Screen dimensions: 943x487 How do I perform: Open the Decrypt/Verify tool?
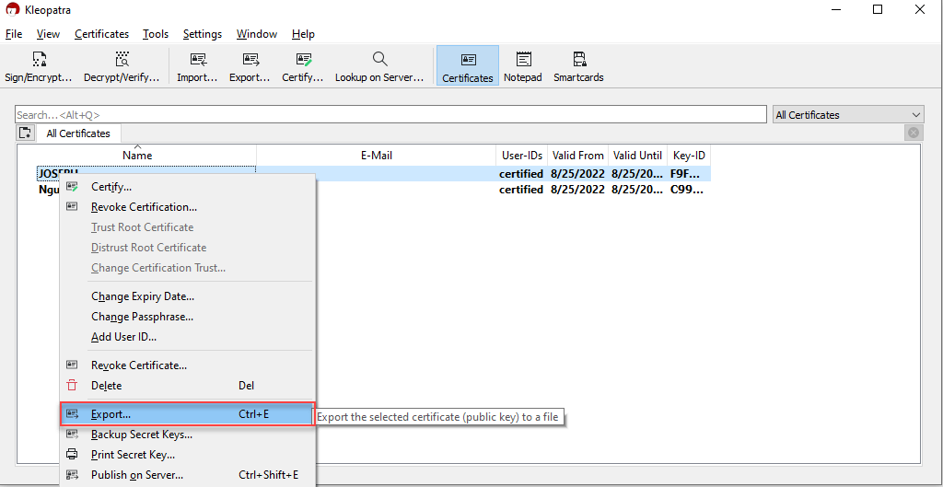[122, 66]
